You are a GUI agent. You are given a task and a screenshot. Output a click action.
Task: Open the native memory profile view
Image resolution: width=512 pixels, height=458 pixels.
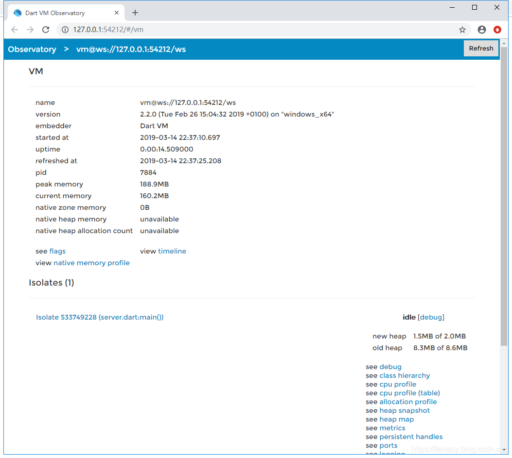click(x=91, y=263)
